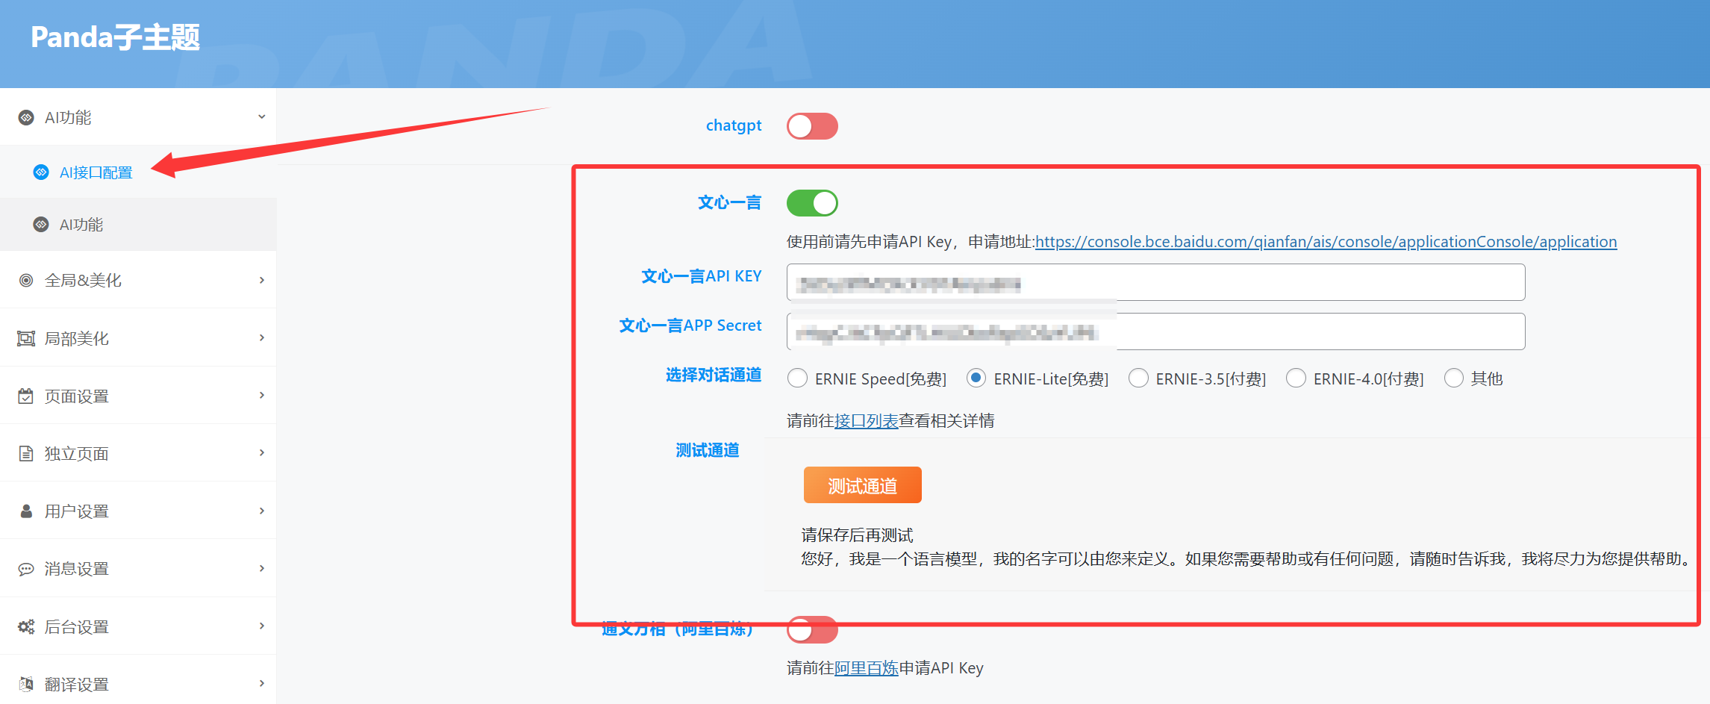
Task: Open the 接口列表 link
Action: (x=866, y=421)
